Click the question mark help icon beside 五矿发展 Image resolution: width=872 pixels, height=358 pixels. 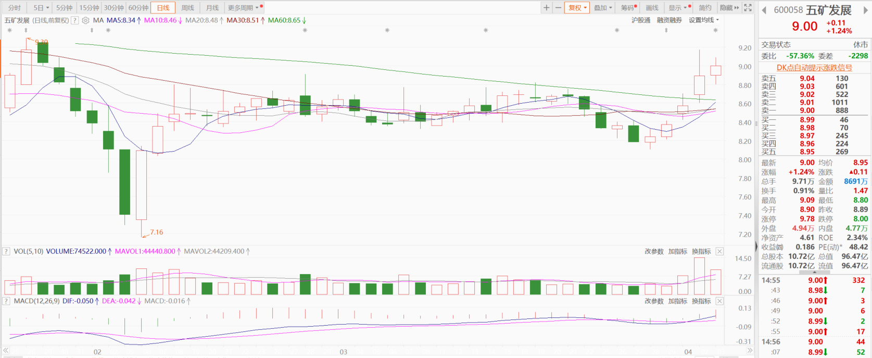[x=75, y=20]
